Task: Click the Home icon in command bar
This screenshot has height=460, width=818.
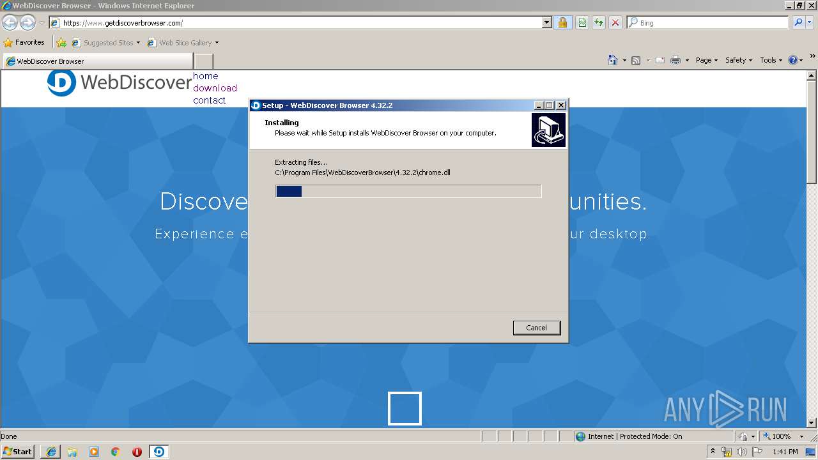Action: [x=612, y=60]
